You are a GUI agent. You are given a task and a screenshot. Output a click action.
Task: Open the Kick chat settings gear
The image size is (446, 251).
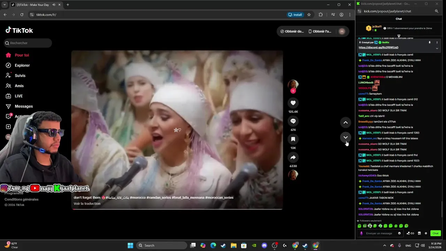coord(426,233)
